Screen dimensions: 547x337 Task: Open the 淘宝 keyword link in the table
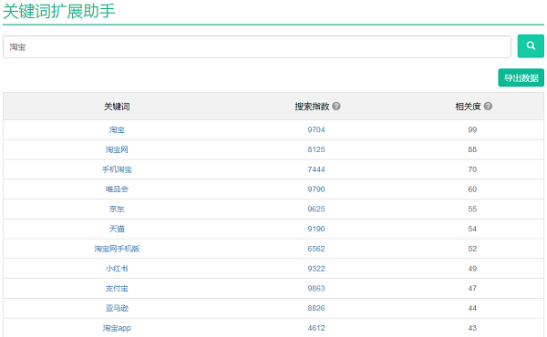click(x=117, y=130)
